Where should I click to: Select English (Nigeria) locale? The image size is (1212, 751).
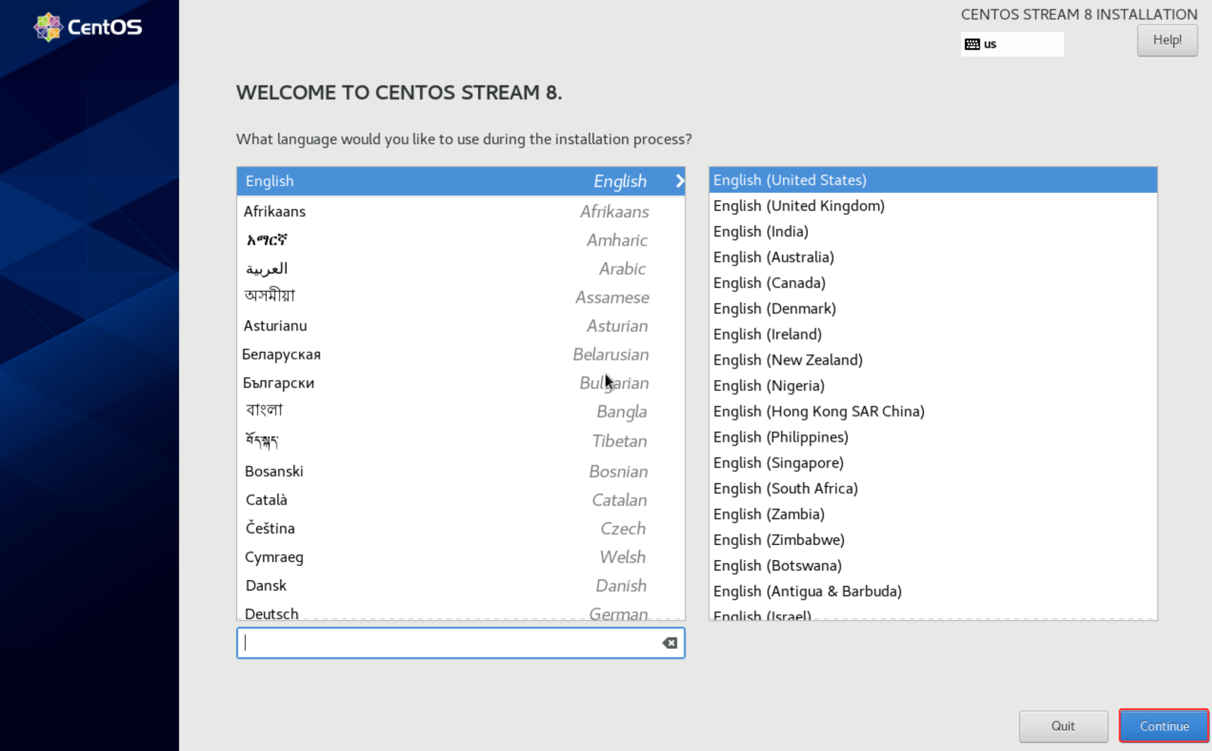933,385
